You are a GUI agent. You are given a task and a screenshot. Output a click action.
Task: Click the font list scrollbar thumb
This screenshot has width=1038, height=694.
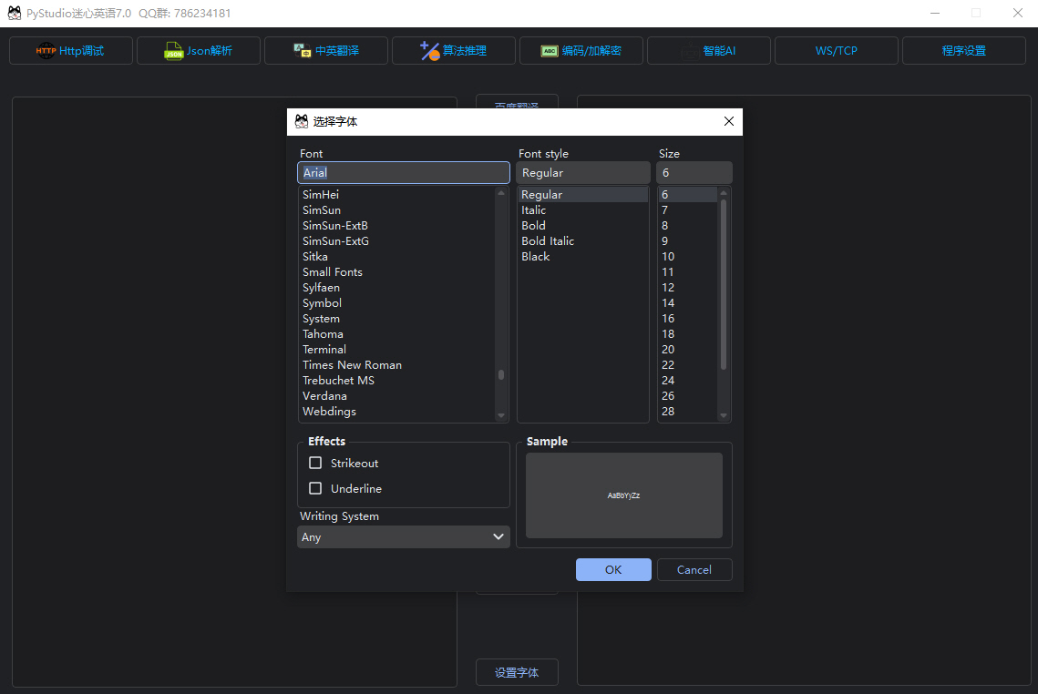(501, 374)
